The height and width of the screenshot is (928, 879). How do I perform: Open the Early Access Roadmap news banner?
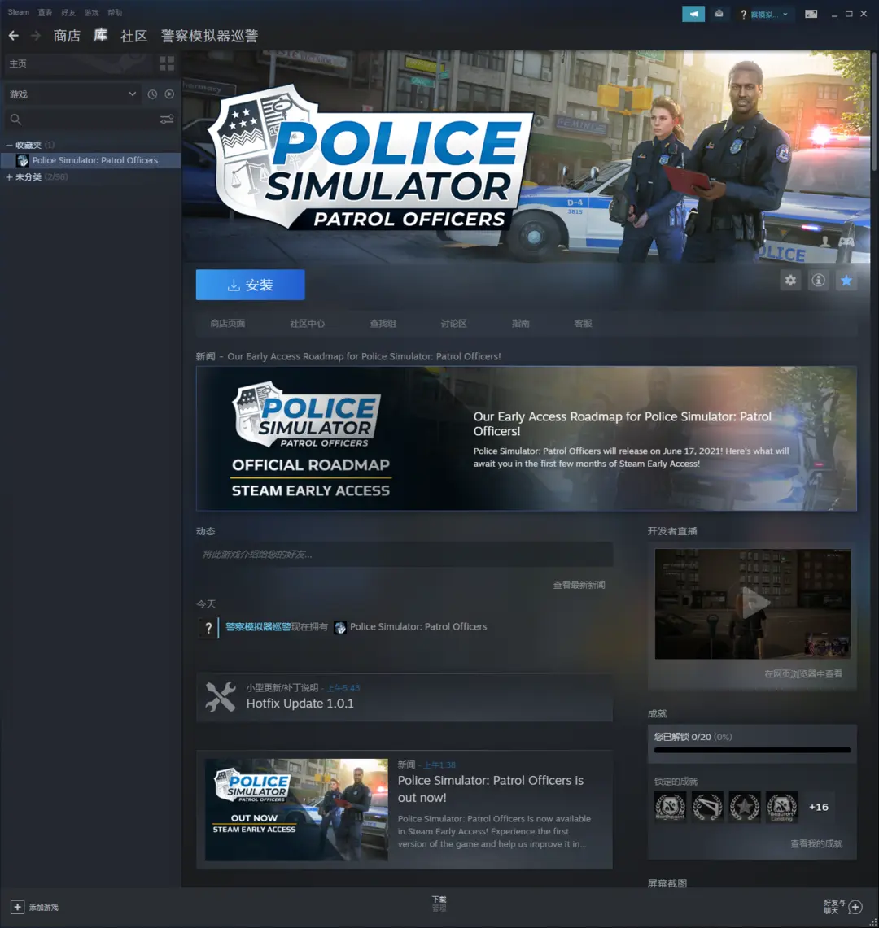pyautogui.click(x=526, y=438)
